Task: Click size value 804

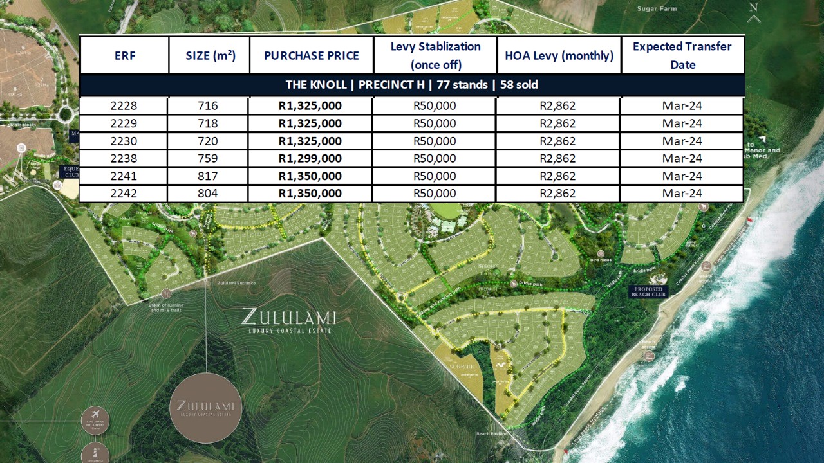Action: (x=208, y=194)
